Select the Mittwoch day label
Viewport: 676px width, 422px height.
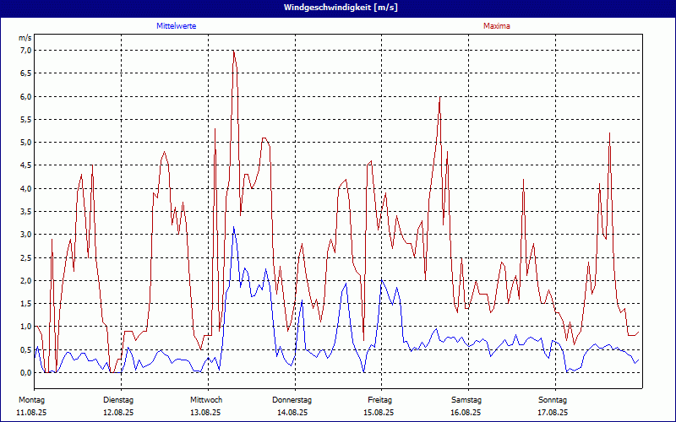tap(205, 399)
